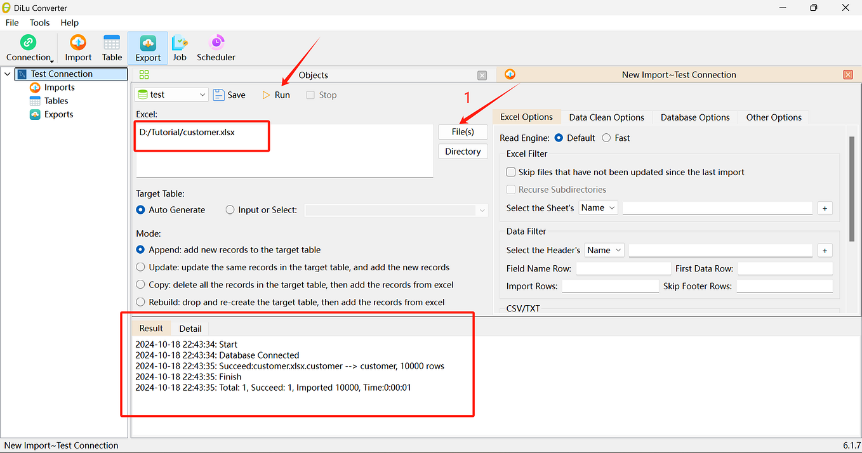Click the Field Name Row input field

[623, 268]
